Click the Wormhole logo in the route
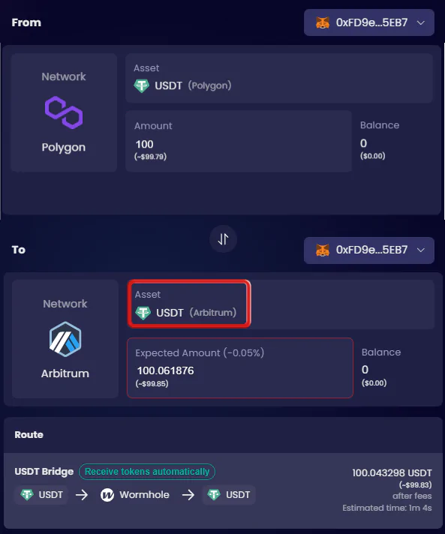445x534 pixels. point(107,495)
